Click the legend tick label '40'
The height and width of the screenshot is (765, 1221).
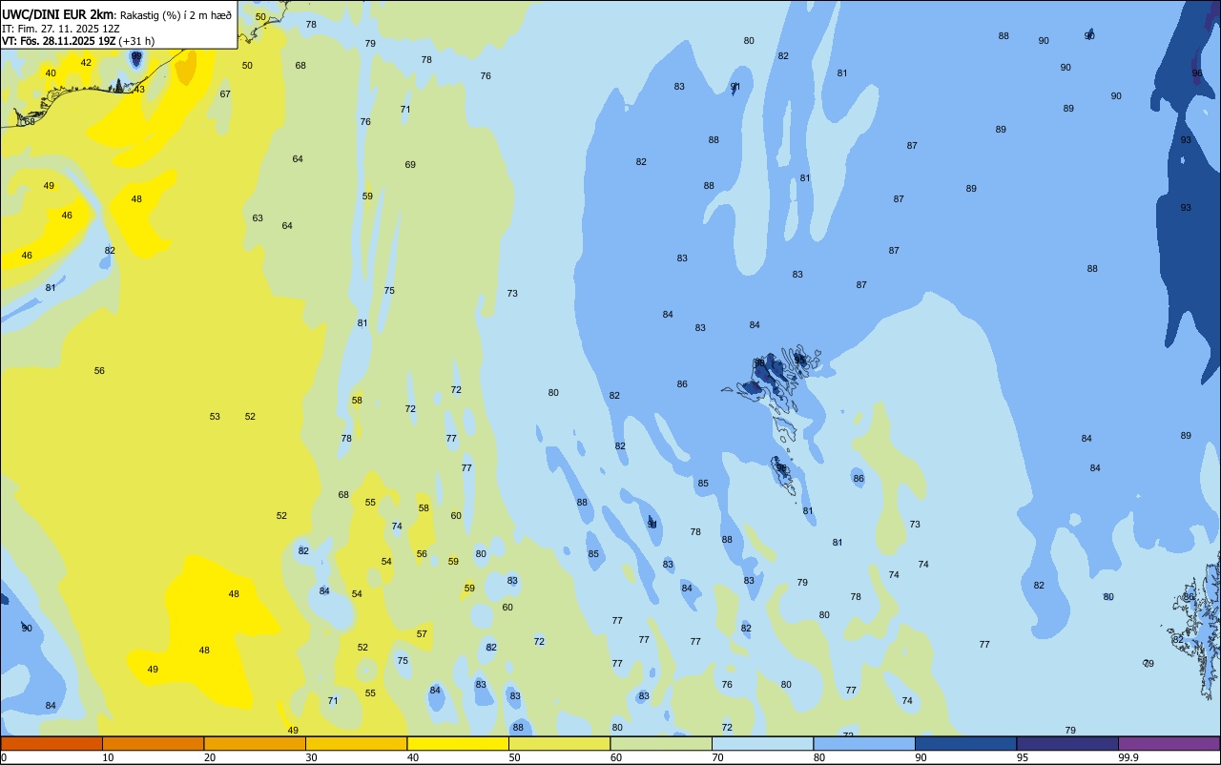point(413,757)
